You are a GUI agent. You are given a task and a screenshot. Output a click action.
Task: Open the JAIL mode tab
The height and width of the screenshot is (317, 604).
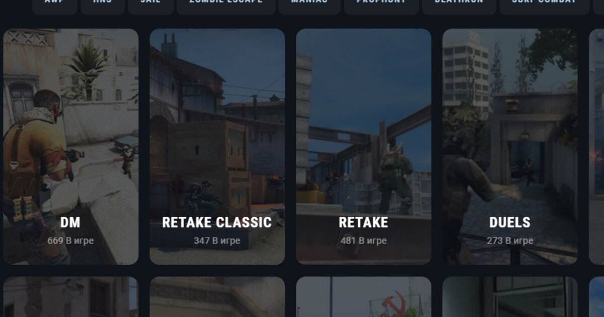click(151, 6)
